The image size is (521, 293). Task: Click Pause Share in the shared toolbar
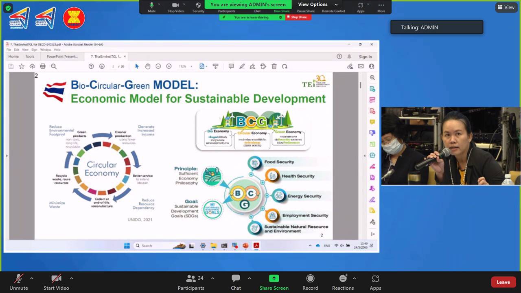point(306,11)
